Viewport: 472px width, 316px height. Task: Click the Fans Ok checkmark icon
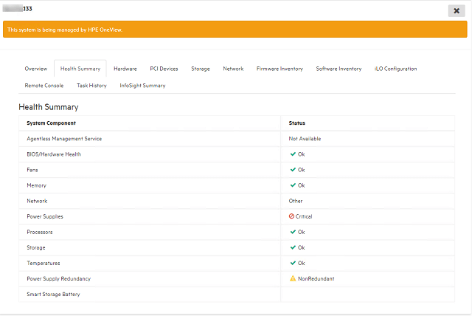click(293, 170)
